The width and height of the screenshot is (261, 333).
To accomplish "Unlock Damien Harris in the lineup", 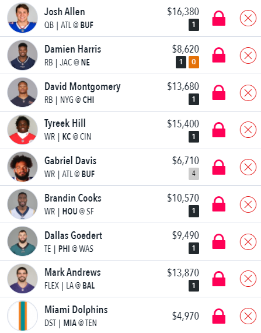I will (219, 56).
